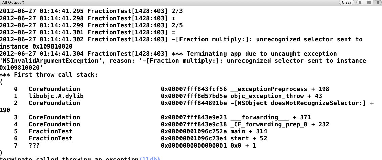Click the 'First throw call stack' heading
The width and height of the screenshot is (382, 160).
point(49,75)
